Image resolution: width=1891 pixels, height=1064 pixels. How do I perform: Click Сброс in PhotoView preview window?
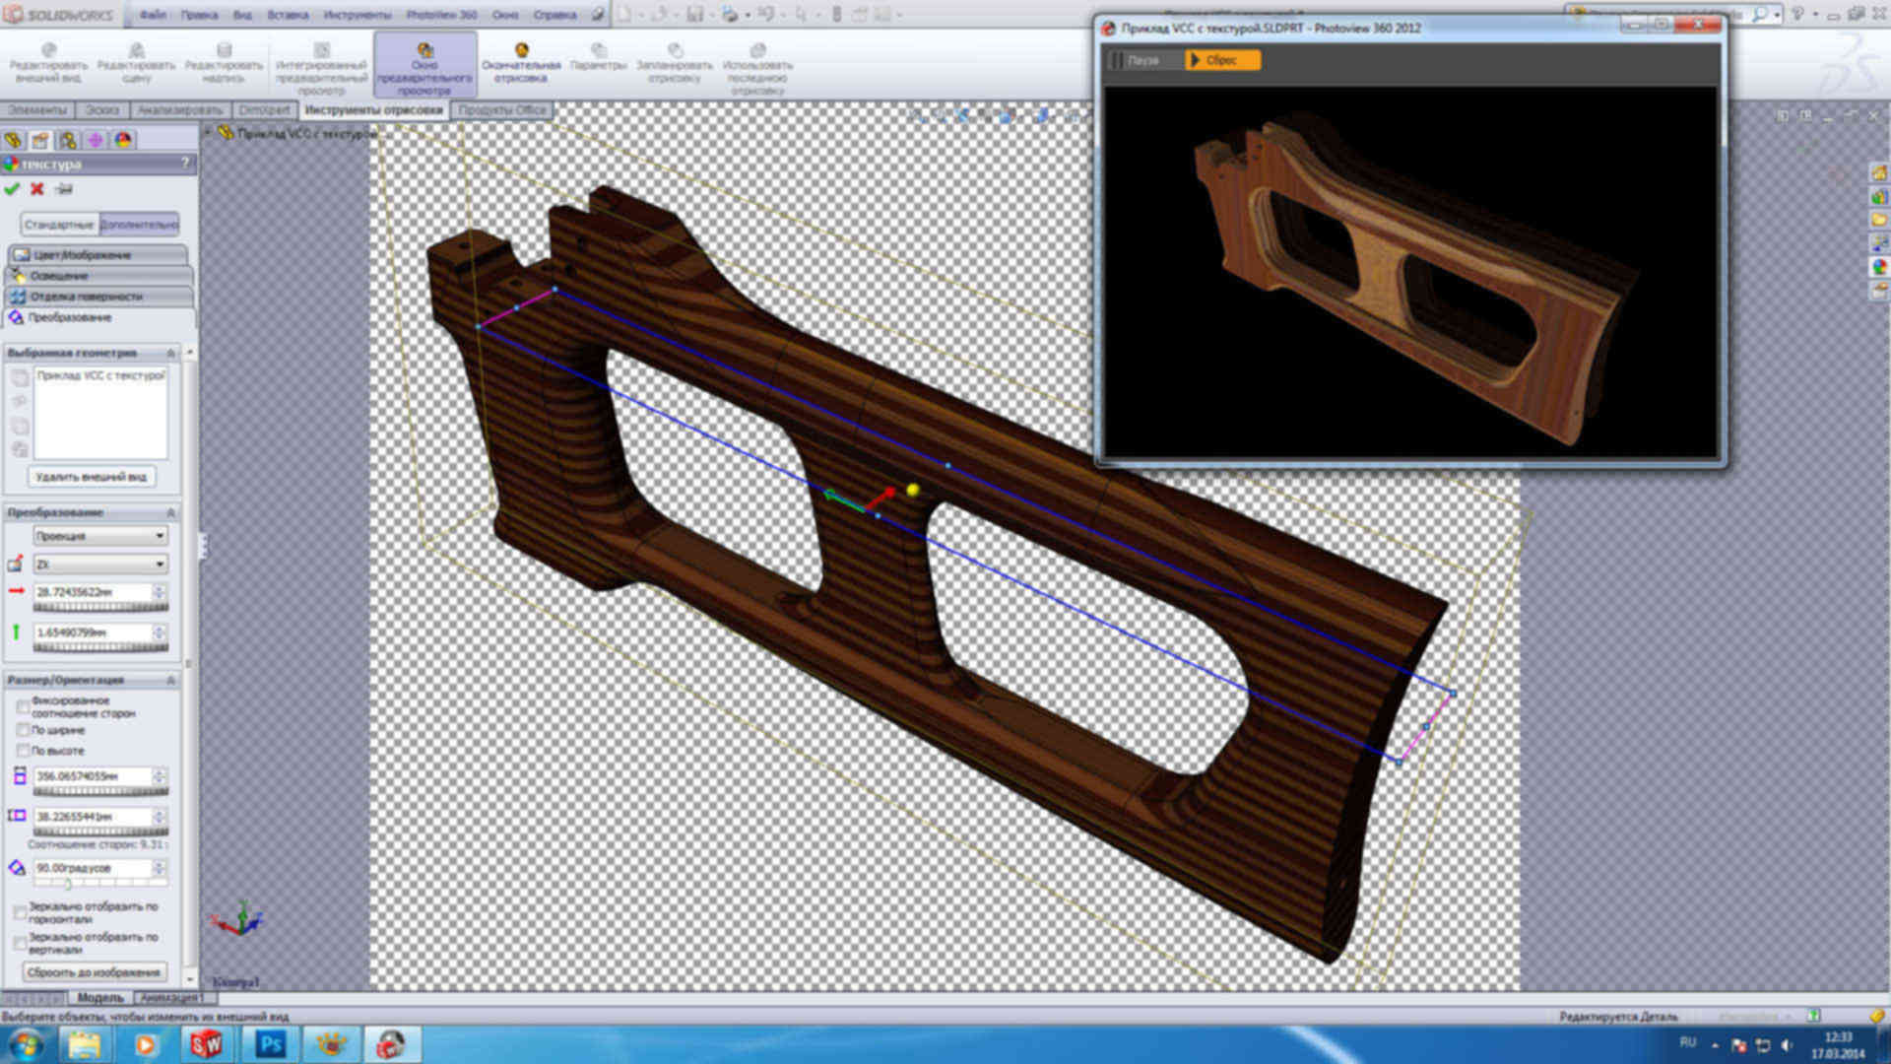click(1222, 60)
